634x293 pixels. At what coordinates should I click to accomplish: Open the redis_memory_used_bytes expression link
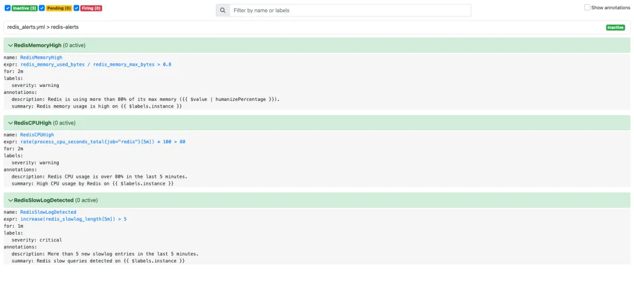click(x=96, y=65)
